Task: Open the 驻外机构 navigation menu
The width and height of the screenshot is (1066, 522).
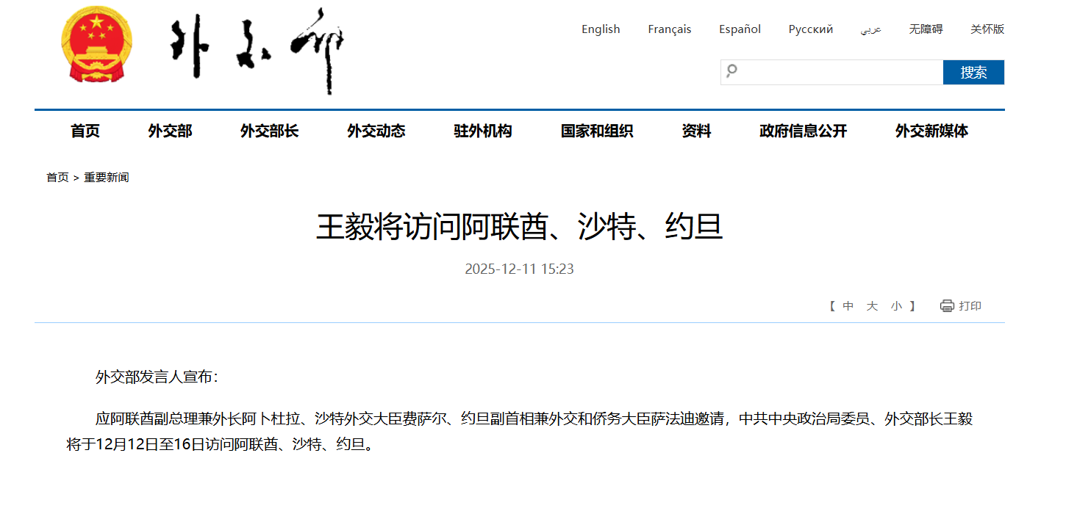Action: click(x=482, y=131)
